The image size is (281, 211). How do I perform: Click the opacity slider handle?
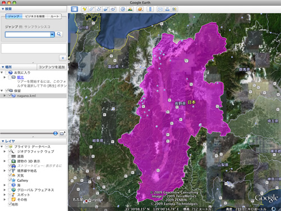[x=56, y=133]
